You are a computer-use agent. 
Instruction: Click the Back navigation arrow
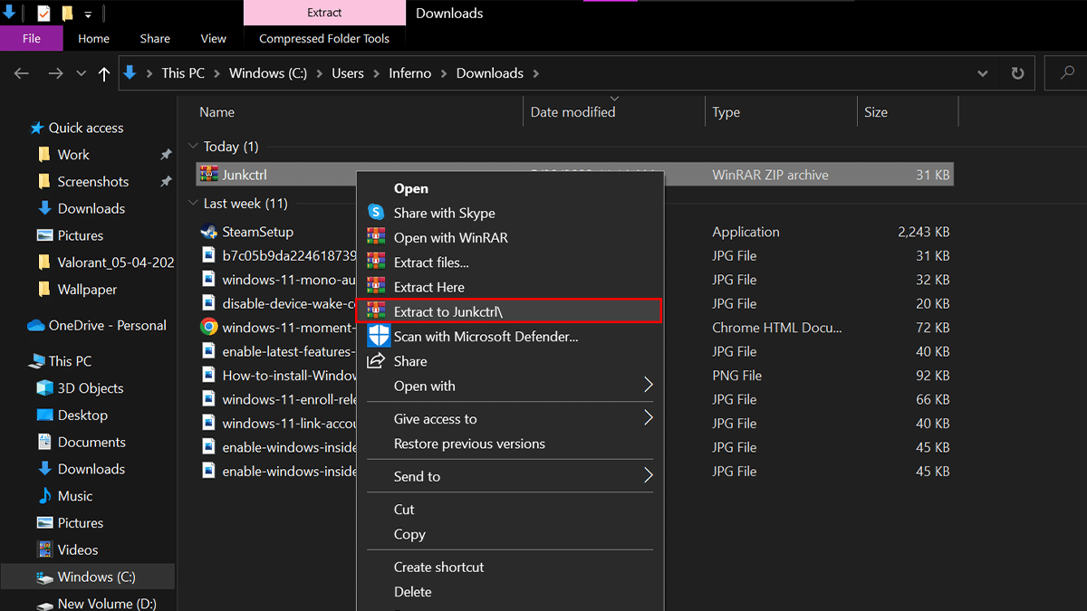(23, 74)
